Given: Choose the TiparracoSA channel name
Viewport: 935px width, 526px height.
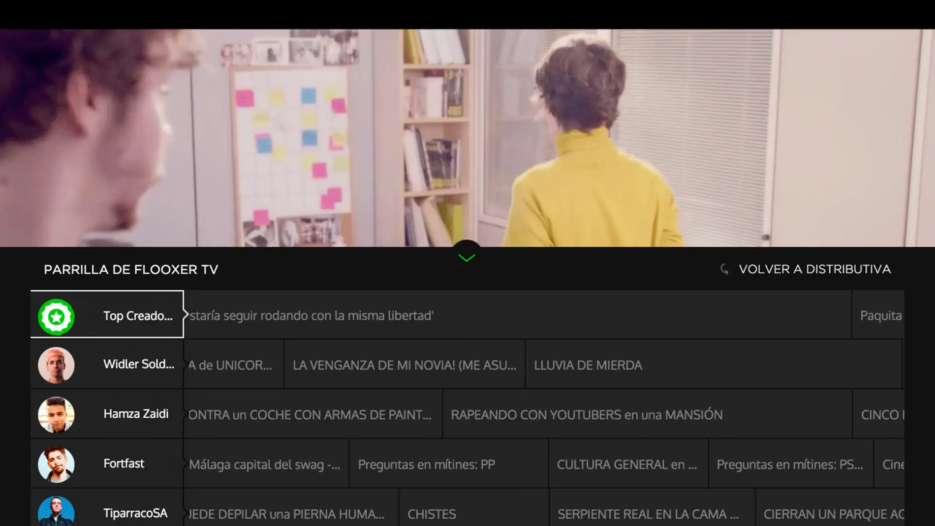Looking at the screenshot, I should [x=135, y=513].
